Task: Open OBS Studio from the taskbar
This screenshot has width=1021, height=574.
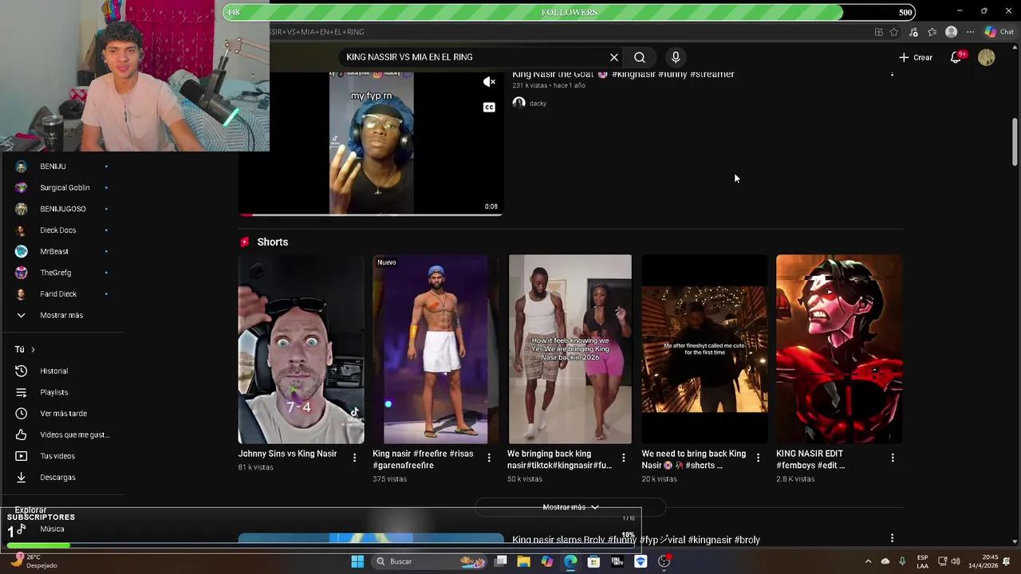Action: click(x=664, y=561)
